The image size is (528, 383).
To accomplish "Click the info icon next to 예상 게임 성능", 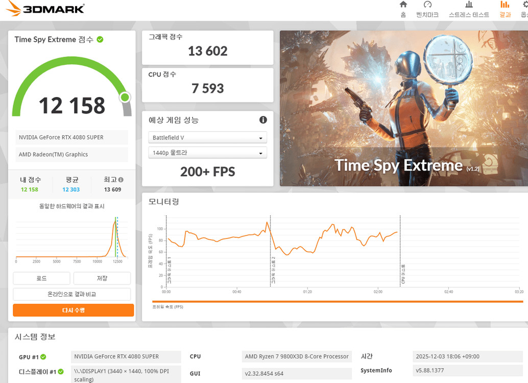I will point(263,119).
